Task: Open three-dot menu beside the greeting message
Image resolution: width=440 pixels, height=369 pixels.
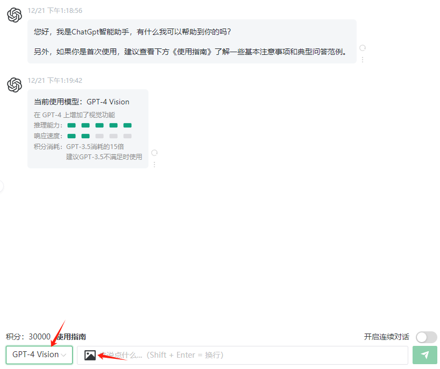Action: [363, 60]
